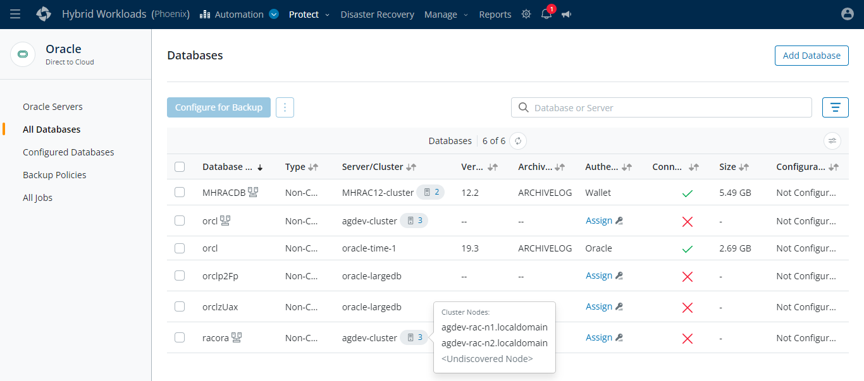Click the MHRAC12-cluster node count badge
The image size is (864, 381).
point(430,192)
